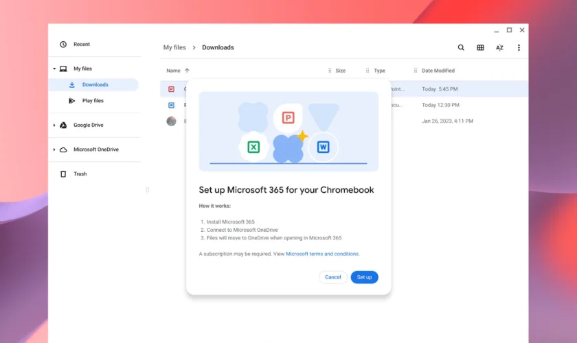The height and width of the screenshot is (343, 577).
Task: Expand the Google Drive tree arrow
Action: [54, 126]
